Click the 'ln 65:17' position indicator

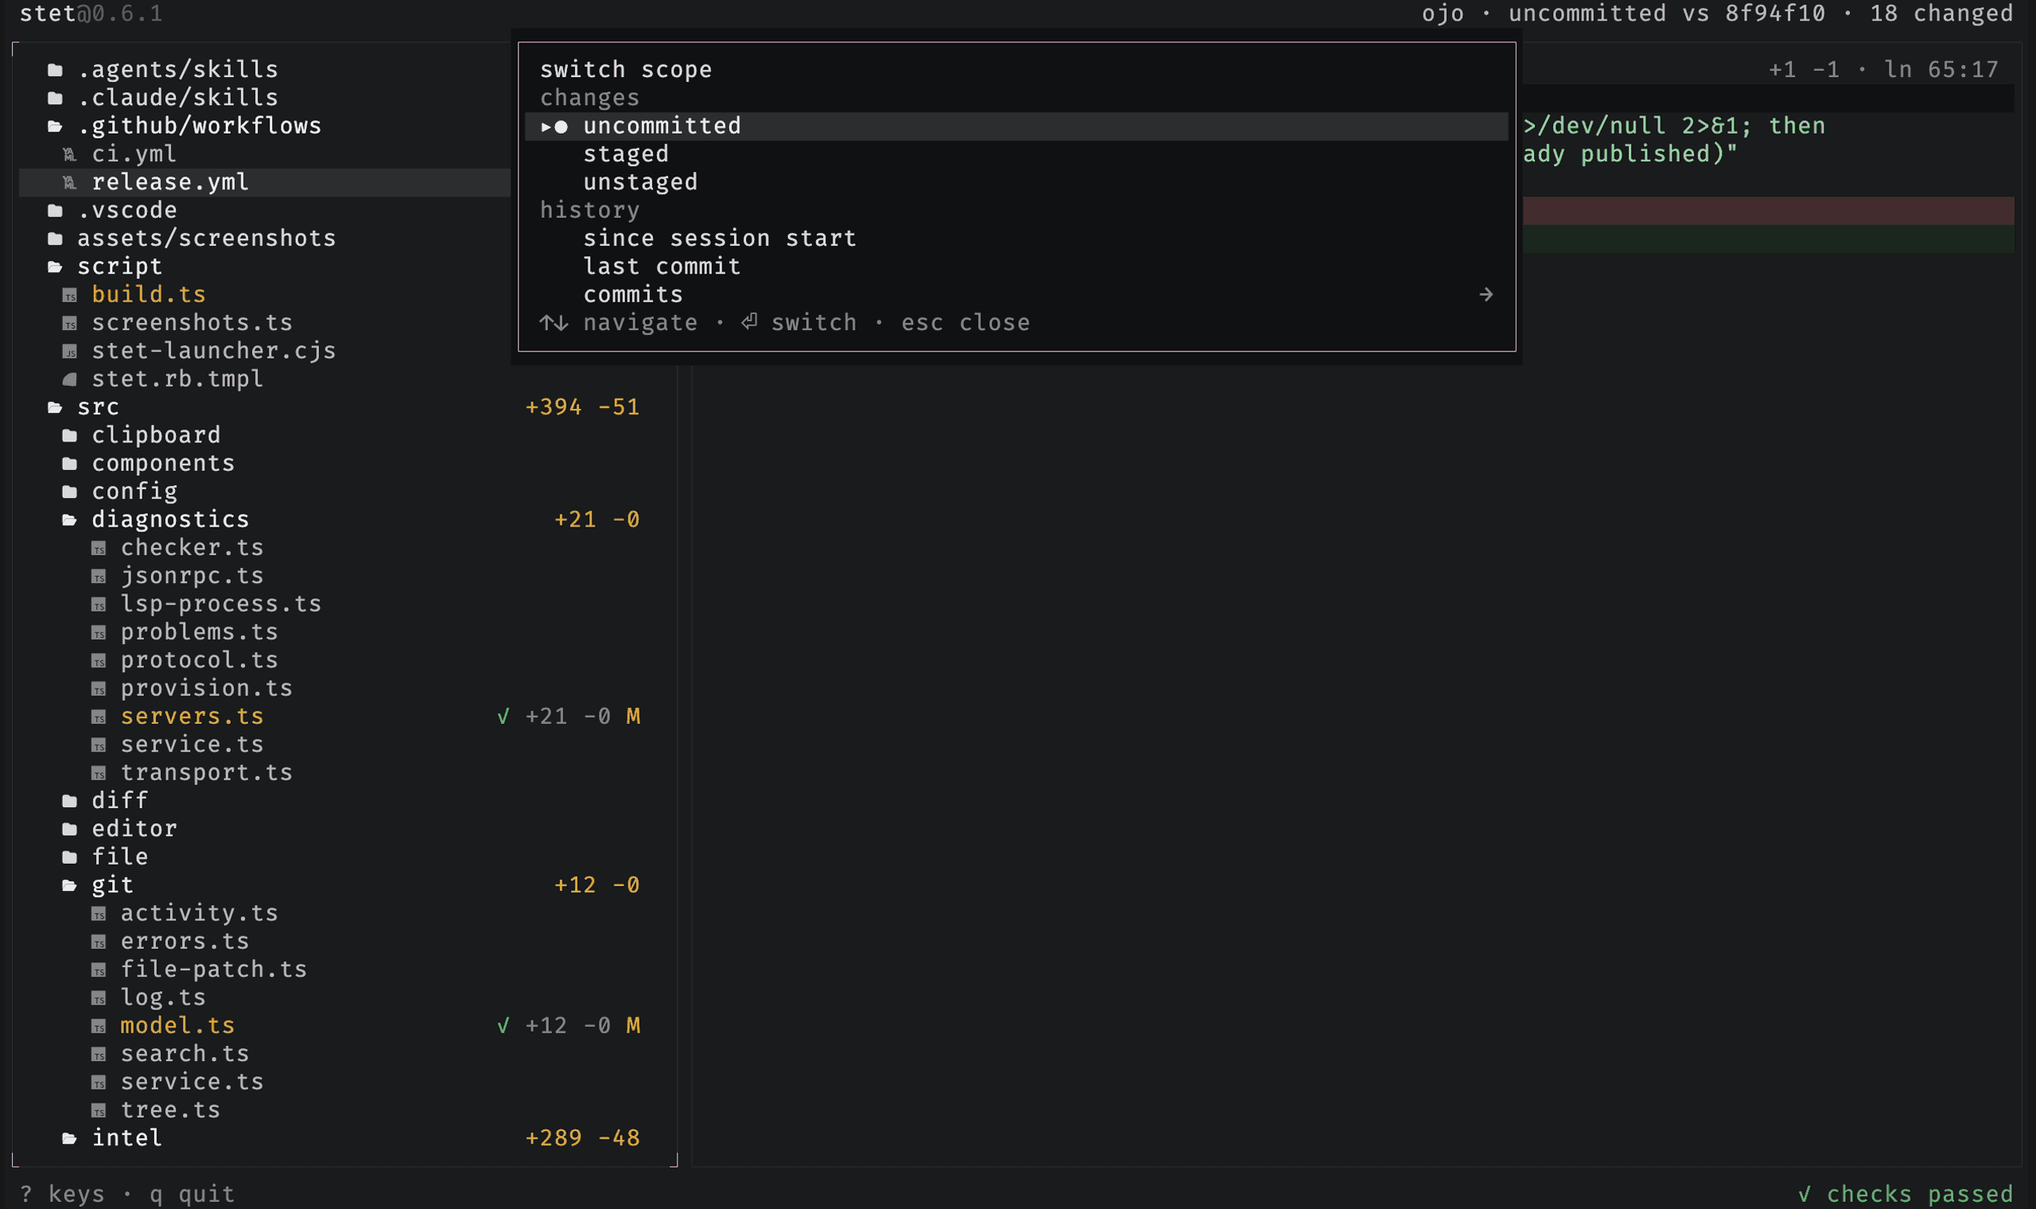[1941, 70]
